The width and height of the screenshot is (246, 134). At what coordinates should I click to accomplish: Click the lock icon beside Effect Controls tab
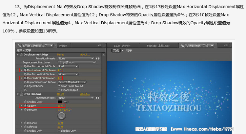pos(19,46)
